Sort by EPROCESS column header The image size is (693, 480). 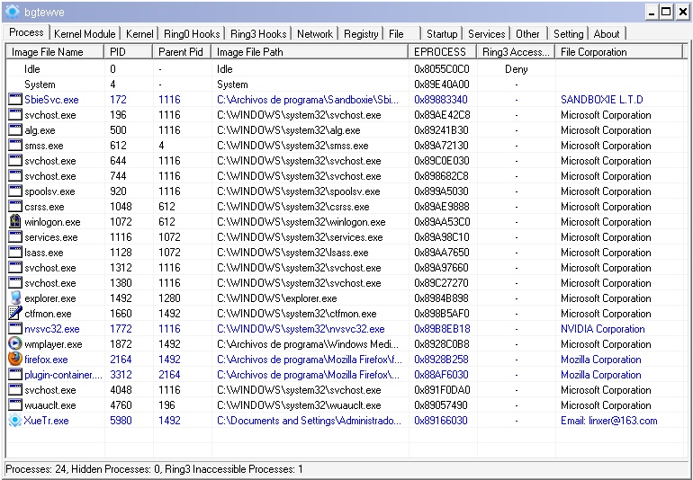click(x=443, y=52)
